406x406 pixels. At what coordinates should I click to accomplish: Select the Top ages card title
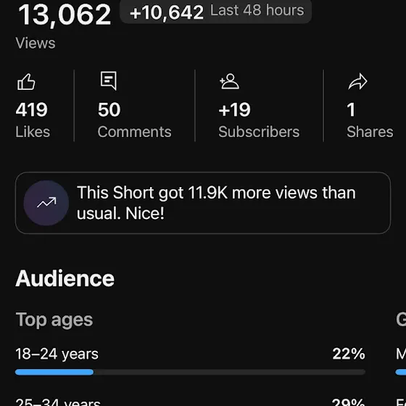54,320
